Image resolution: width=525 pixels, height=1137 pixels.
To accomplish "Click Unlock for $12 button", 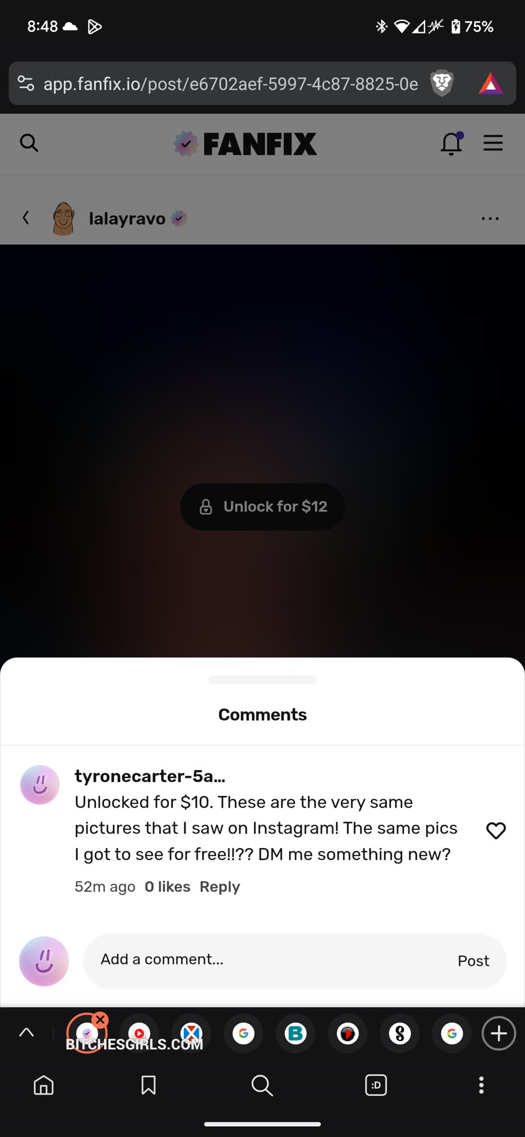I will tap(262, 506).
